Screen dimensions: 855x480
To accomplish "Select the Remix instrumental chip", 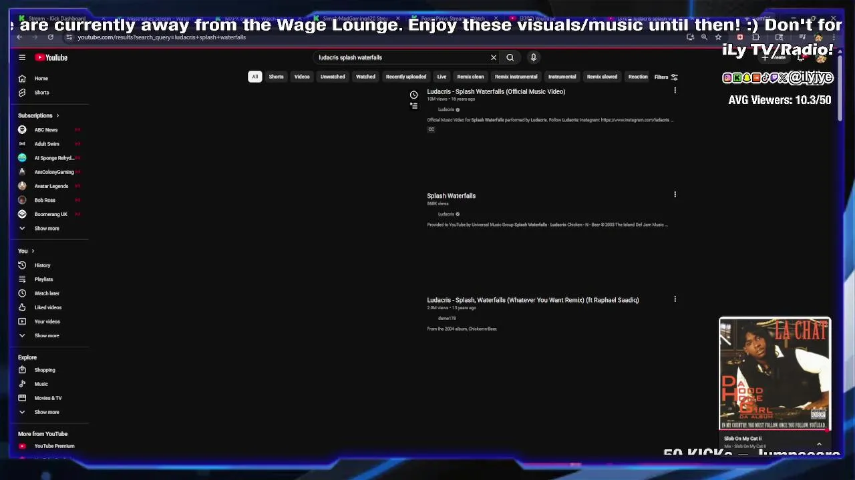I will pyautogui.click(x=516, y=77).
